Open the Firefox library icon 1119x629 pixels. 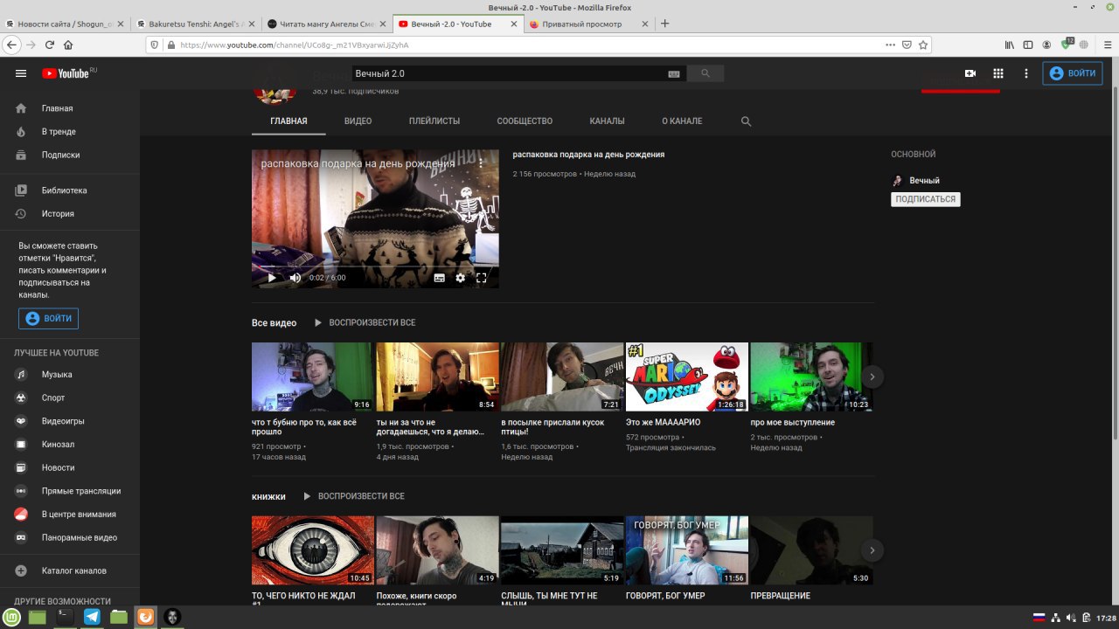click(1009, 45)
